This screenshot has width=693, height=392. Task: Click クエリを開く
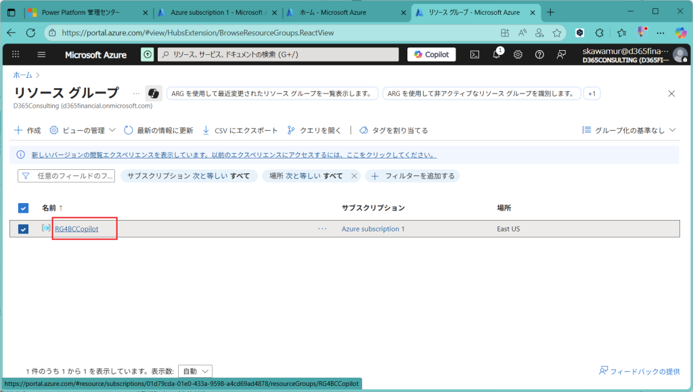tap(314, 131)
